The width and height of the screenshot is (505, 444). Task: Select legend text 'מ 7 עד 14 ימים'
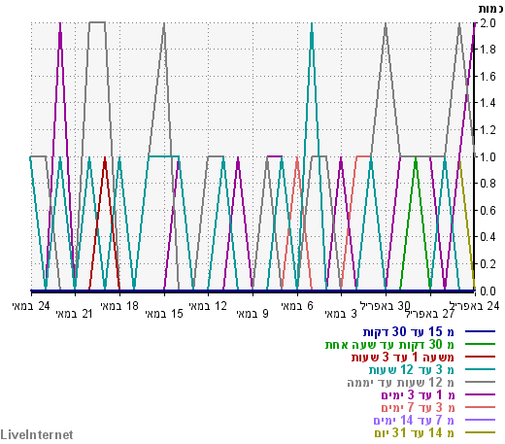click(x=414, y=421)
